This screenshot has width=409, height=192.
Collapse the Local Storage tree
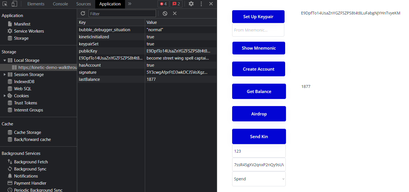5,60
